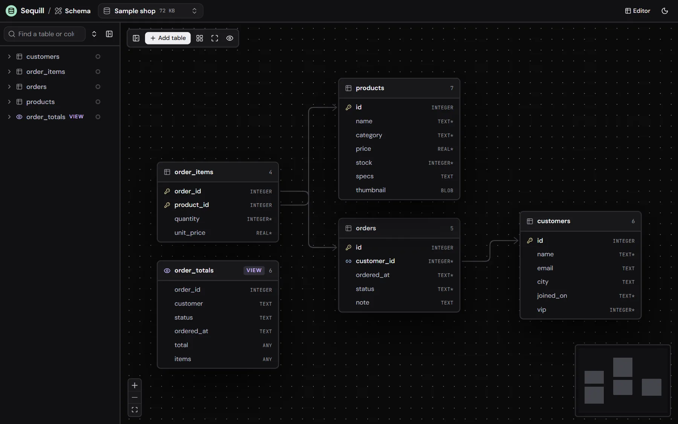Click the auto-arrange grid layout icon
Viewport: 678px width, 424px height.
click(x=200, y=38)
